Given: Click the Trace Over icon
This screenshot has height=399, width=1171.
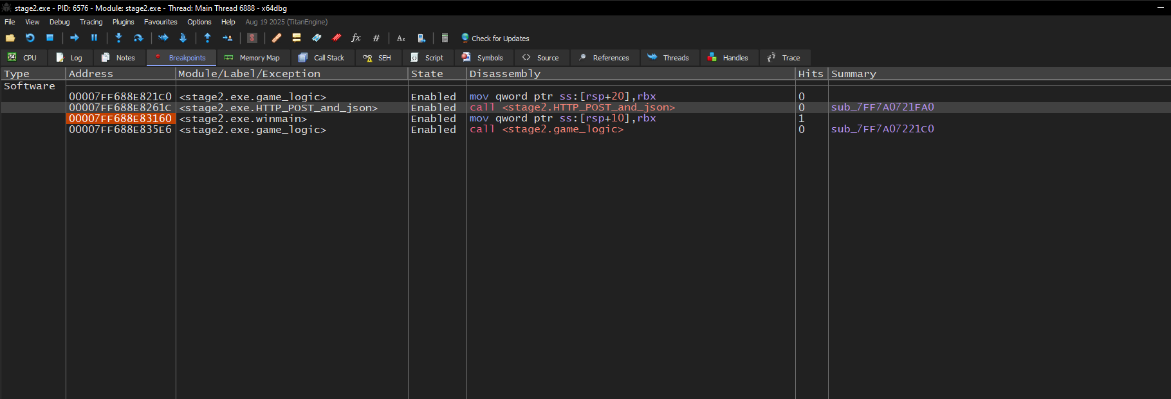Looking at the screenshot, I should click(x=183, y=38).
